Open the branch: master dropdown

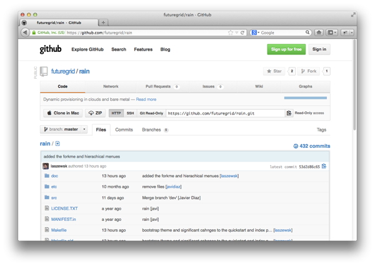[x=64, y=130]
